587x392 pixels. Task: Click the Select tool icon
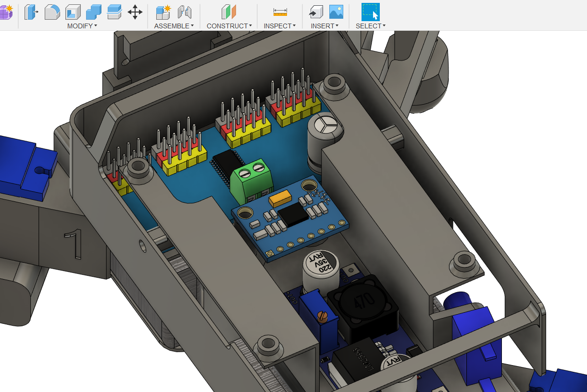(x=370, y=11)
